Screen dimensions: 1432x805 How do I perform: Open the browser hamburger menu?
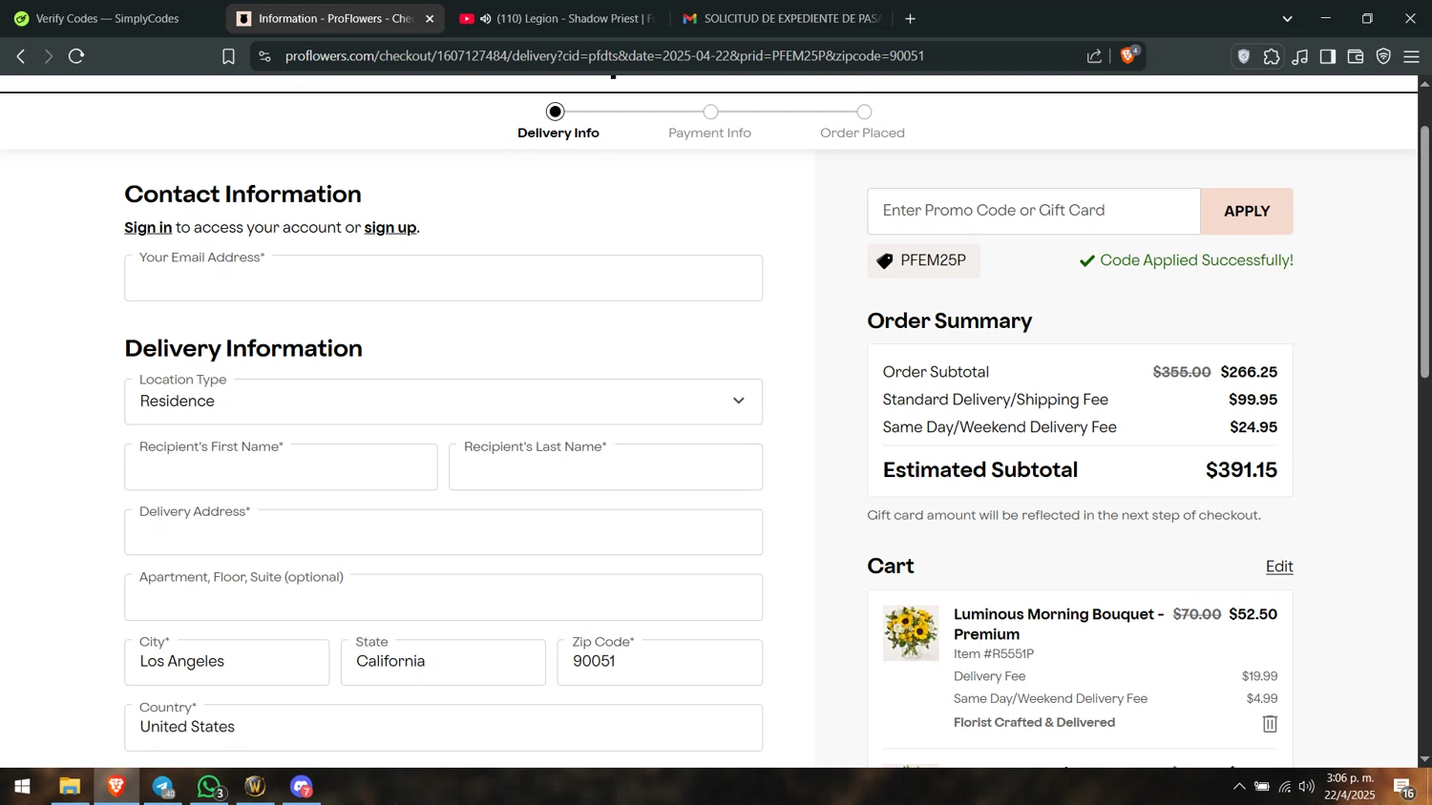pyautogui.click(x=1411, y=56)
